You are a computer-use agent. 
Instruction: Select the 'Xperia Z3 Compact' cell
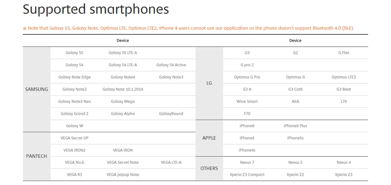(x=247, y=175)
